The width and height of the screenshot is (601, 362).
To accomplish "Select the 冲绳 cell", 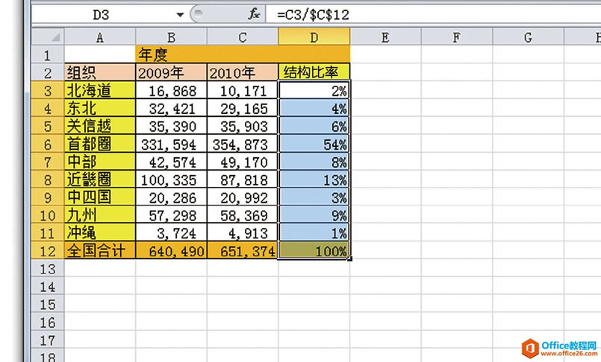I will pyautogui.click(x=99, y=233).
